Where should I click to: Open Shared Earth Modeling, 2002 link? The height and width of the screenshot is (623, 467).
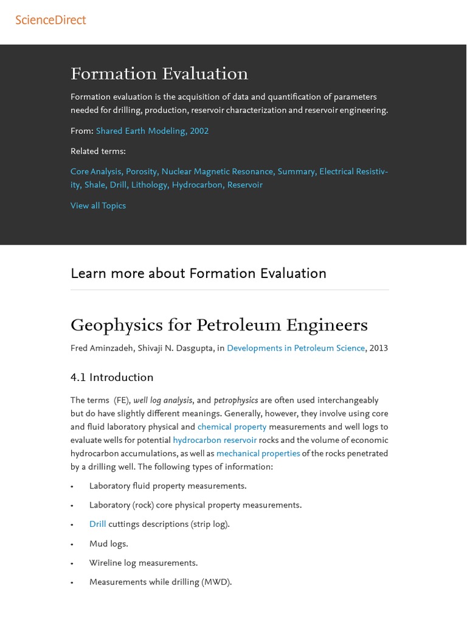[x=152, y=131]
